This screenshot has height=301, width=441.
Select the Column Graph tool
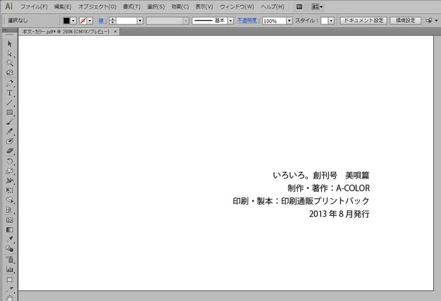click(x=9, y=269)
